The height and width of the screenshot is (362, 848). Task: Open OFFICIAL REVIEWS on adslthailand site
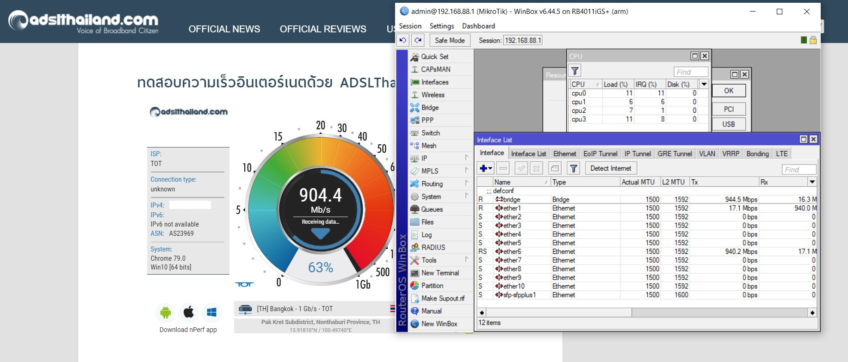pos(323,29)
